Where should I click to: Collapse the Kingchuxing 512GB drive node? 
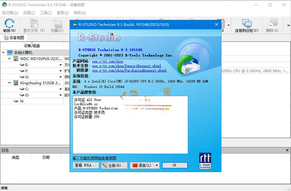tap(9, 83)
